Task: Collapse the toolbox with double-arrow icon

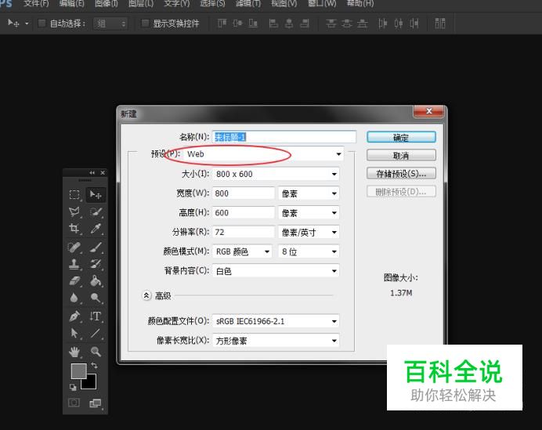Action: (x=92, y=172)
